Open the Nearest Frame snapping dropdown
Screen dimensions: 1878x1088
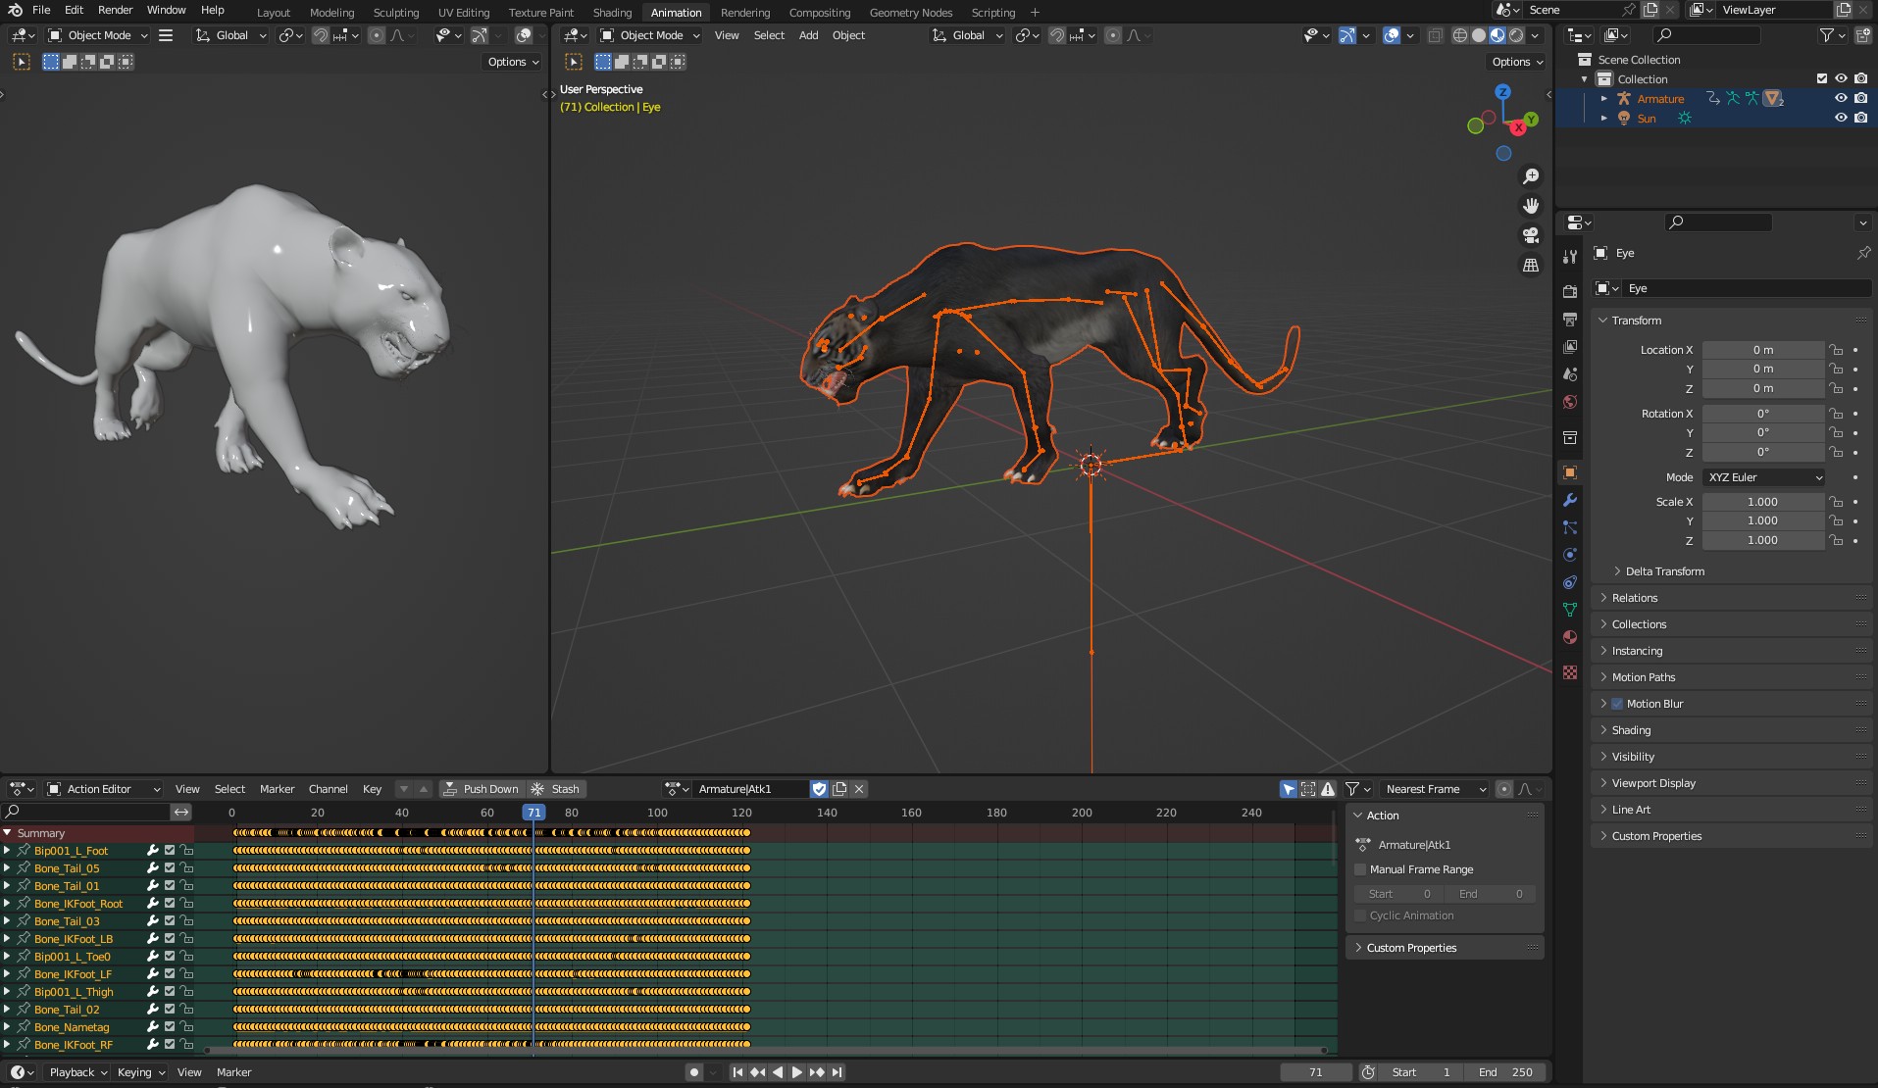click(x=1435, y=789)
